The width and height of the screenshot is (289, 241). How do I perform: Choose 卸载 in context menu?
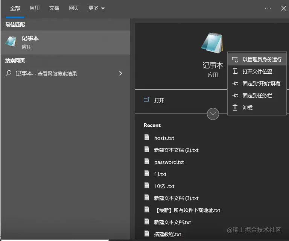click(257, 107)
